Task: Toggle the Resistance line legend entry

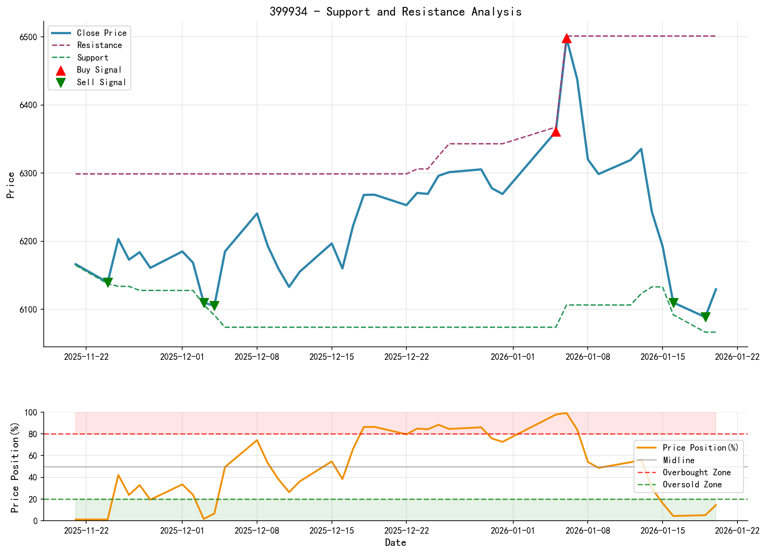Action: coord(99,45)
